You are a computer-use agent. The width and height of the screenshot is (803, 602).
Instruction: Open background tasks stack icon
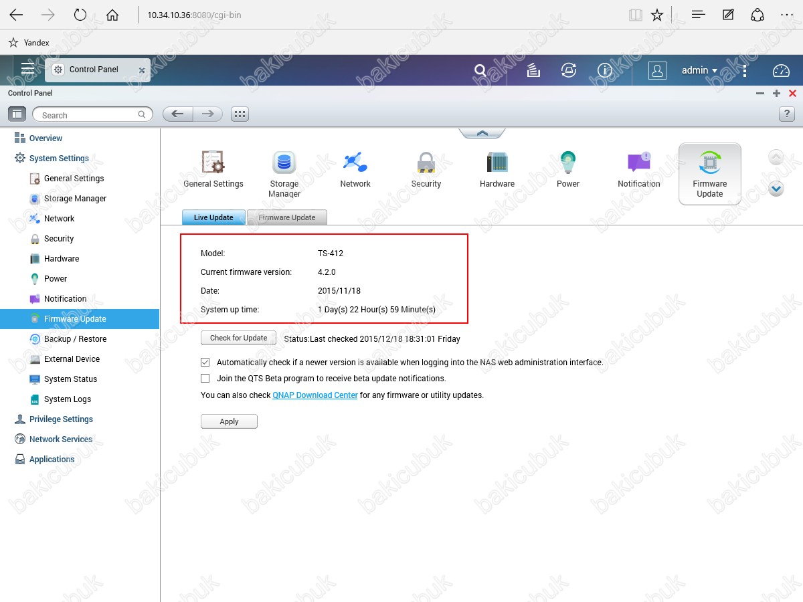coord(533,70)
